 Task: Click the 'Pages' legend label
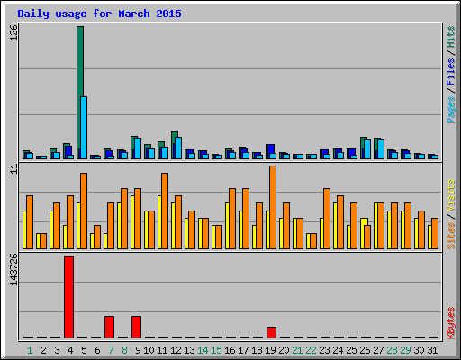pos(450,110)
